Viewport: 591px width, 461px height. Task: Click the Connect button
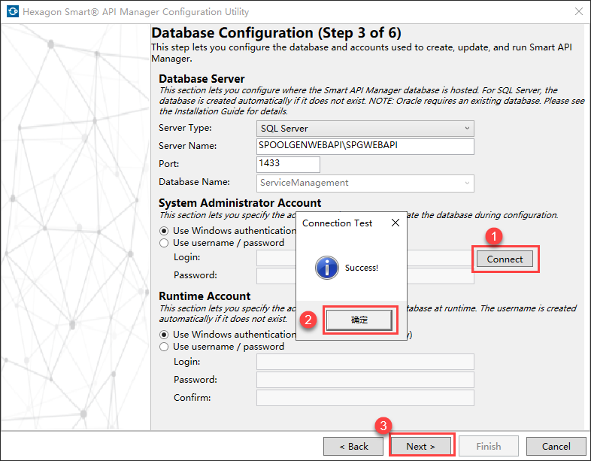pyautogui.click(x=505, y=259)
